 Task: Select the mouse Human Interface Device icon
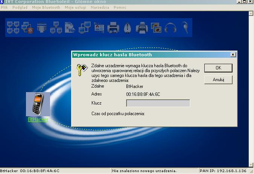128,28
